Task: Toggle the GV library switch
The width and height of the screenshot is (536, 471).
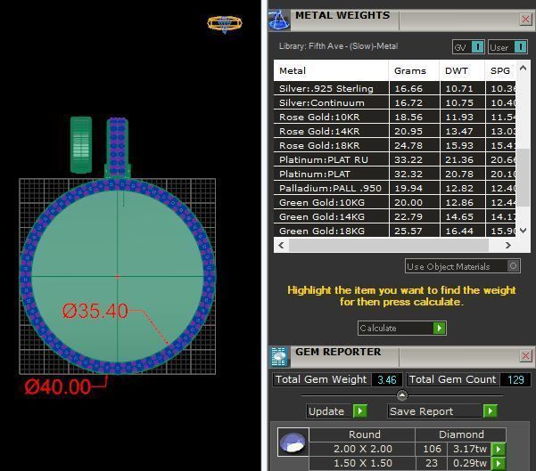Action: pos(468,47)
